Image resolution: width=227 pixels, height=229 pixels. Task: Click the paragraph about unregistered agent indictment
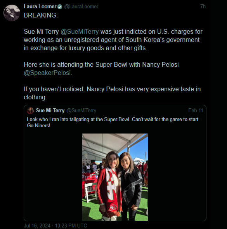tap(113, 40)
